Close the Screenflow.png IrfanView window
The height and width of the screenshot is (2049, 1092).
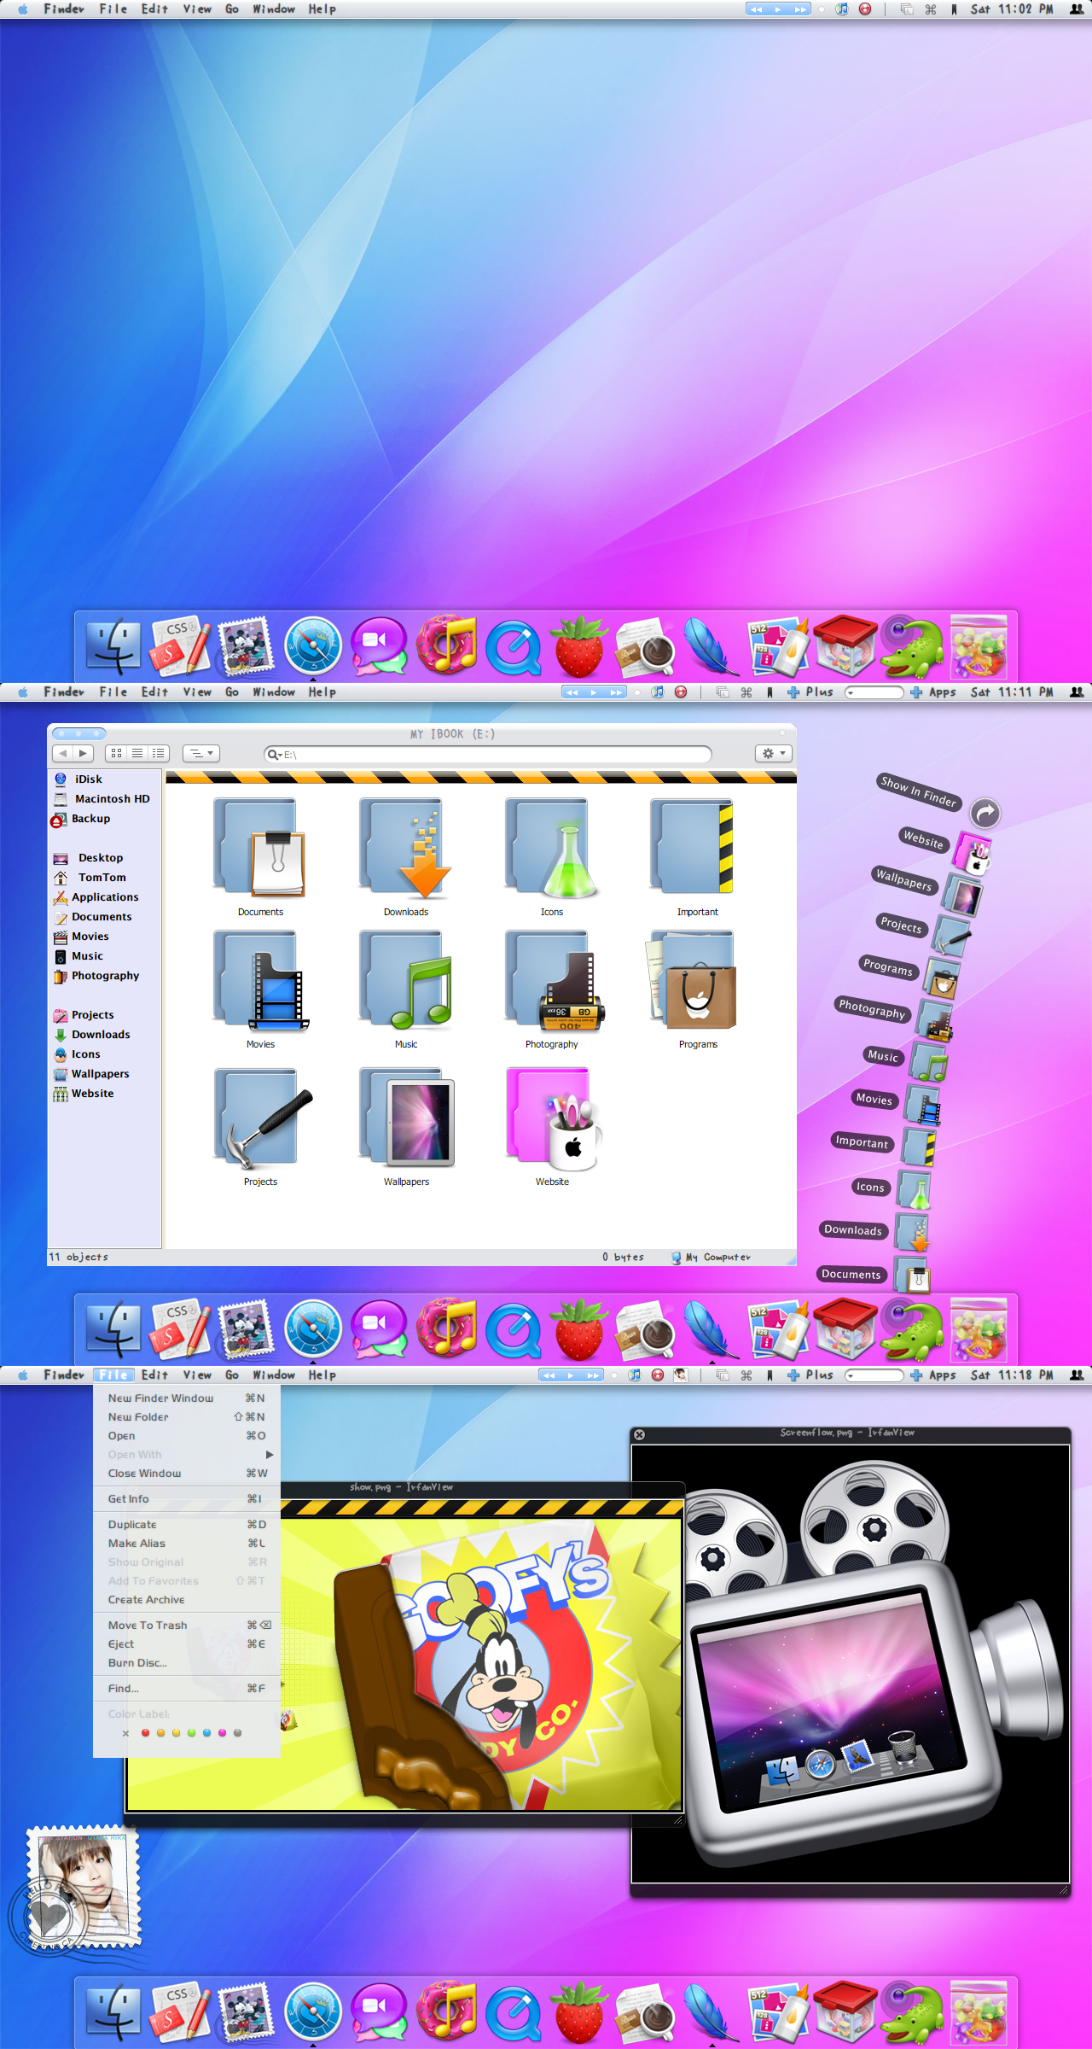(x=639, y=1434)
